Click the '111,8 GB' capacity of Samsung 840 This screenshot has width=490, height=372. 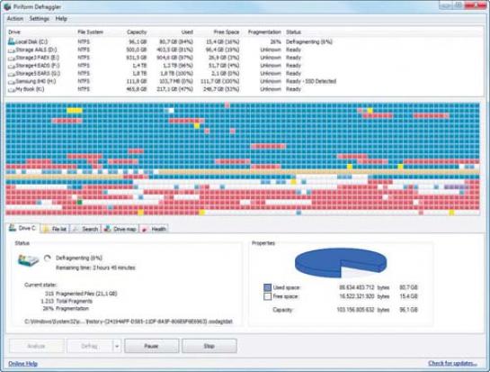[x=138, y=81]
